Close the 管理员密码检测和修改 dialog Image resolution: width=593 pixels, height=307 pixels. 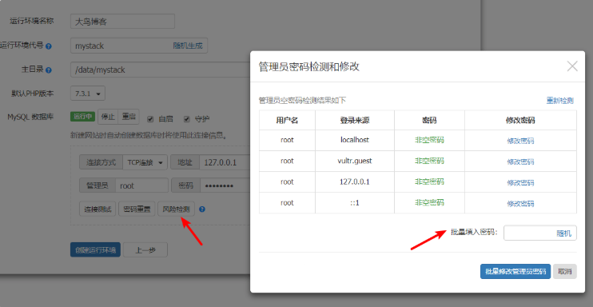[x=572, y=66]
